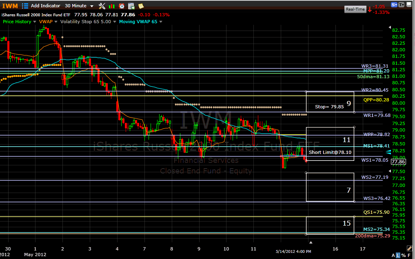Toggle the L logarithmic scale option
The width and height of the screenshot is (415, 259).
click(x=398, y=255)
